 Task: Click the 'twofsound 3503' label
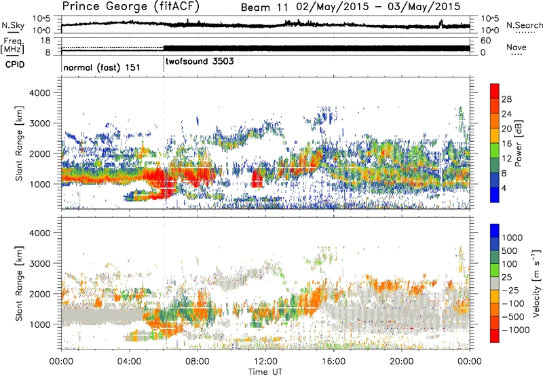(200, 61)
